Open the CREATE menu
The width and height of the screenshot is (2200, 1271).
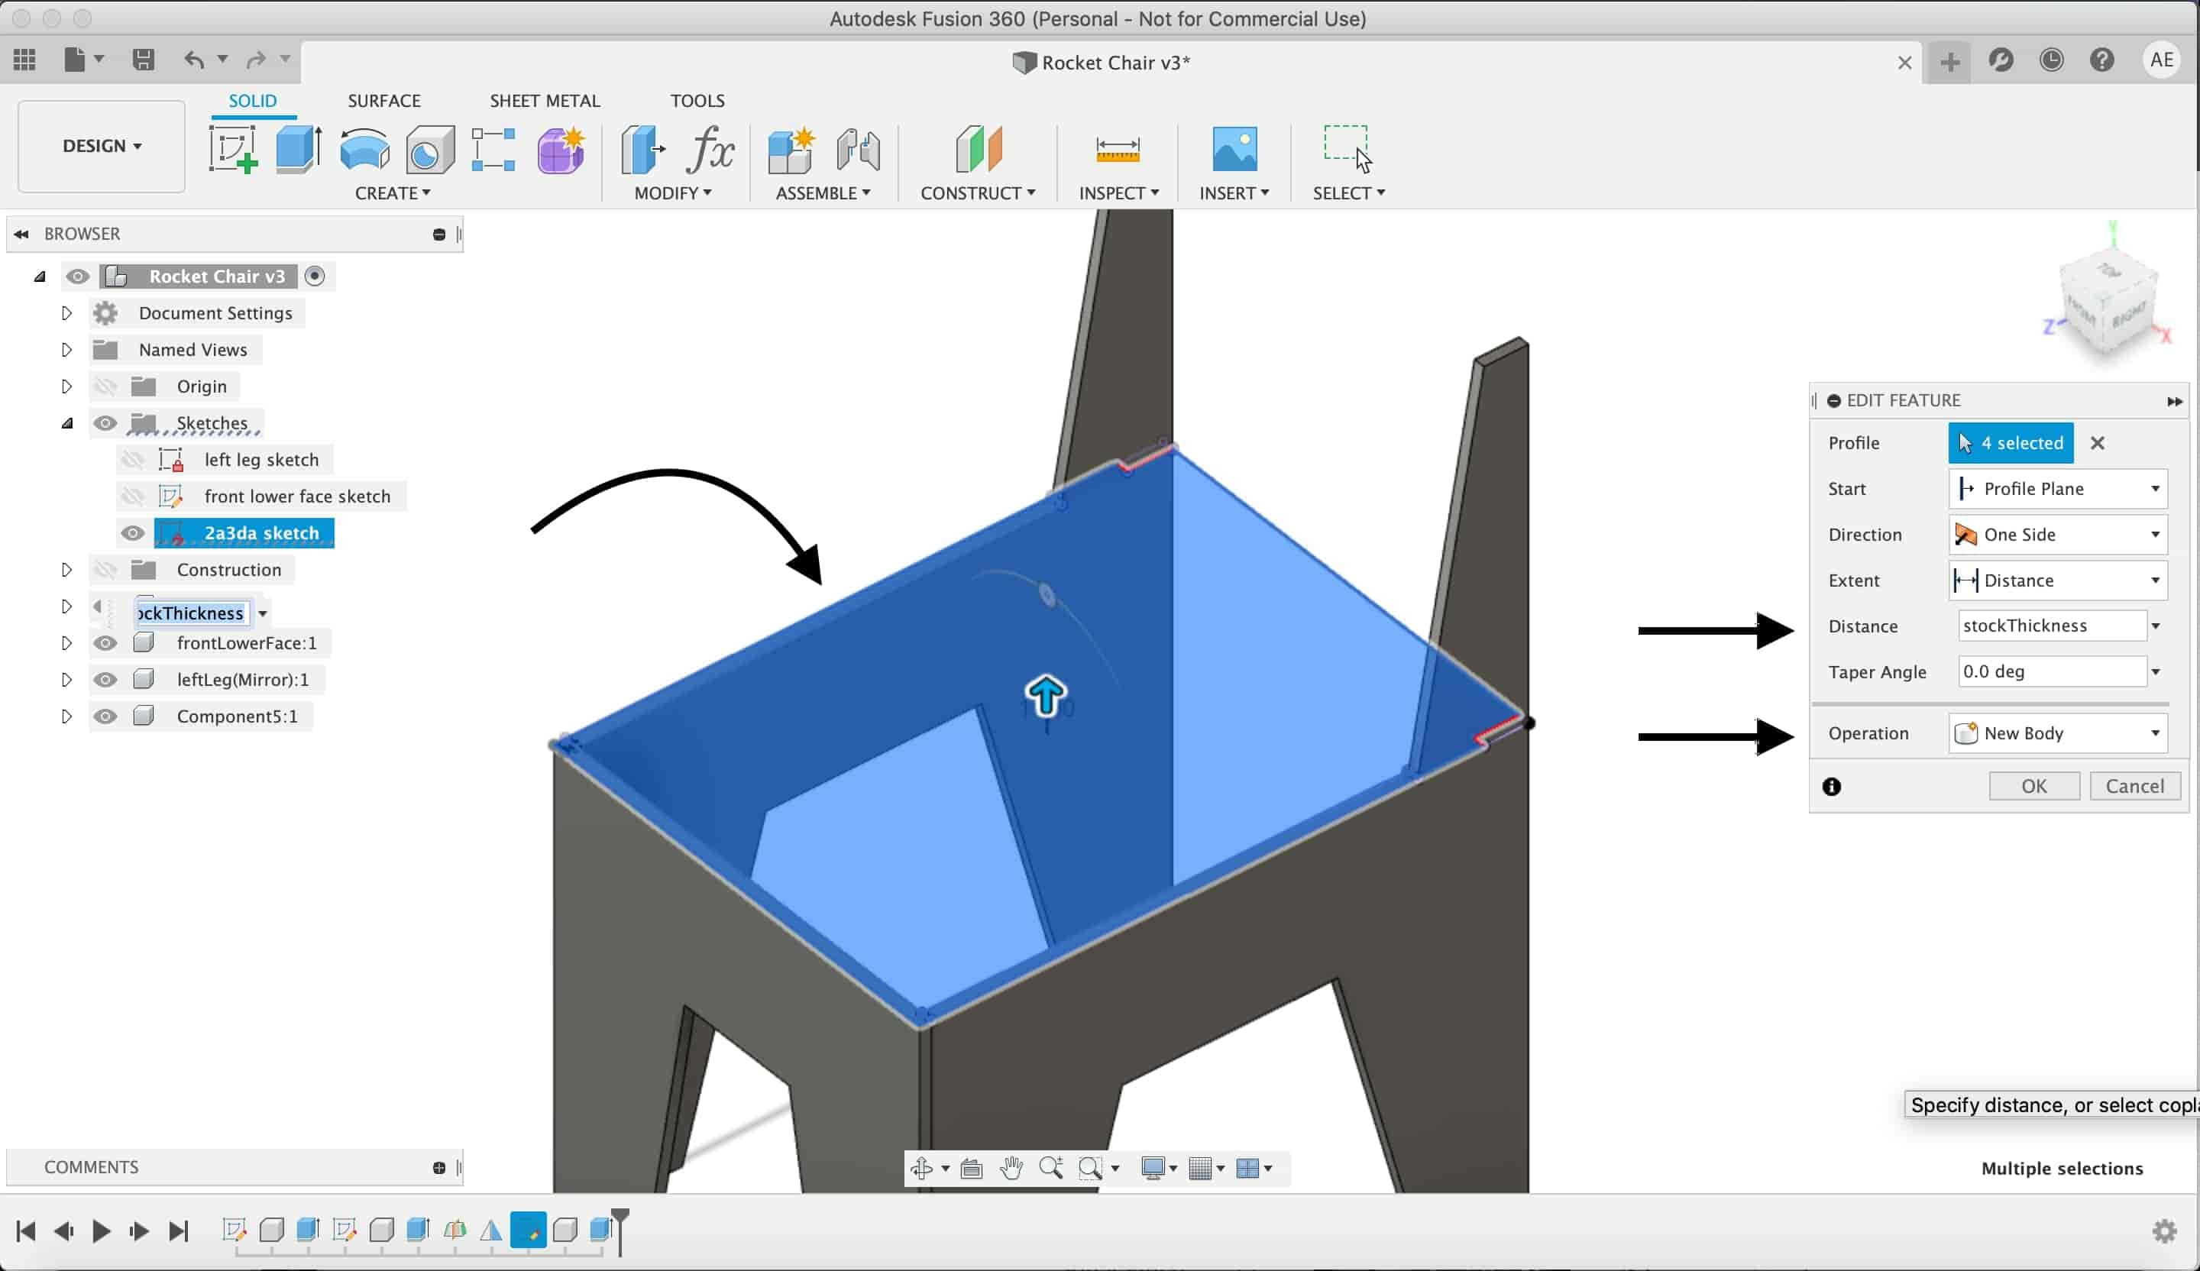(392, 193)
